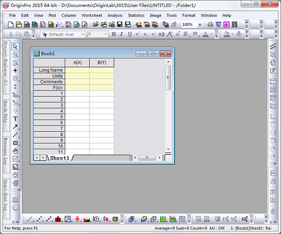Viewport: 281px width, 234px height.
Task: Create a new project with the blank page icon
Action: point(11,24)
